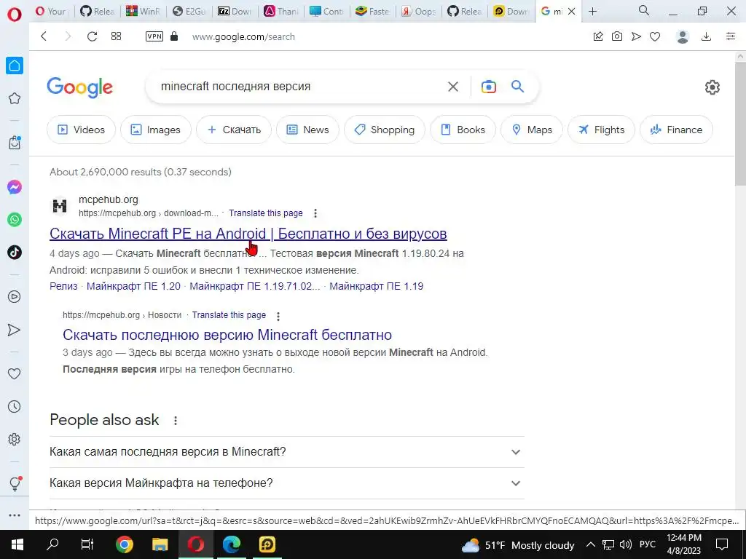This screenshot has width=746, height=559.
Task: Search in tabs magnifier icon
Action: tap(644, 10)
